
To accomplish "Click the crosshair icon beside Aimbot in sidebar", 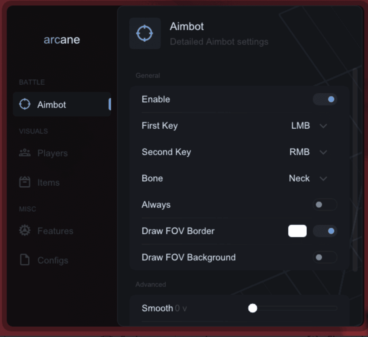I will click(x=25, y=104).
